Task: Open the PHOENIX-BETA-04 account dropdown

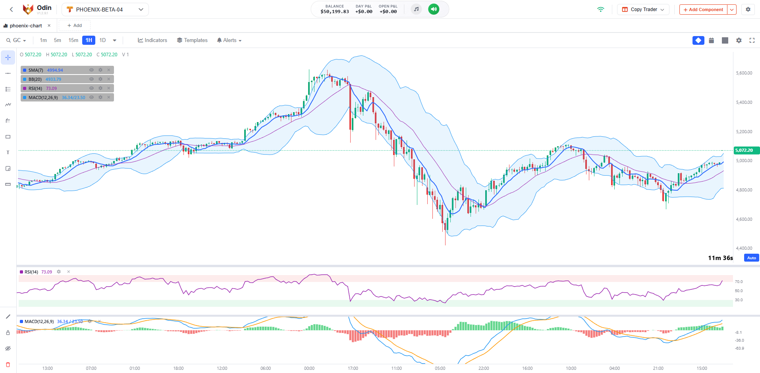Action: (105, 10)
